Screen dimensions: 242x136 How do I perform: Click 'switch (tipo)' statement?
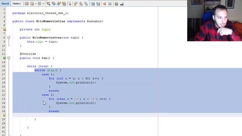(x=46, y=70)
